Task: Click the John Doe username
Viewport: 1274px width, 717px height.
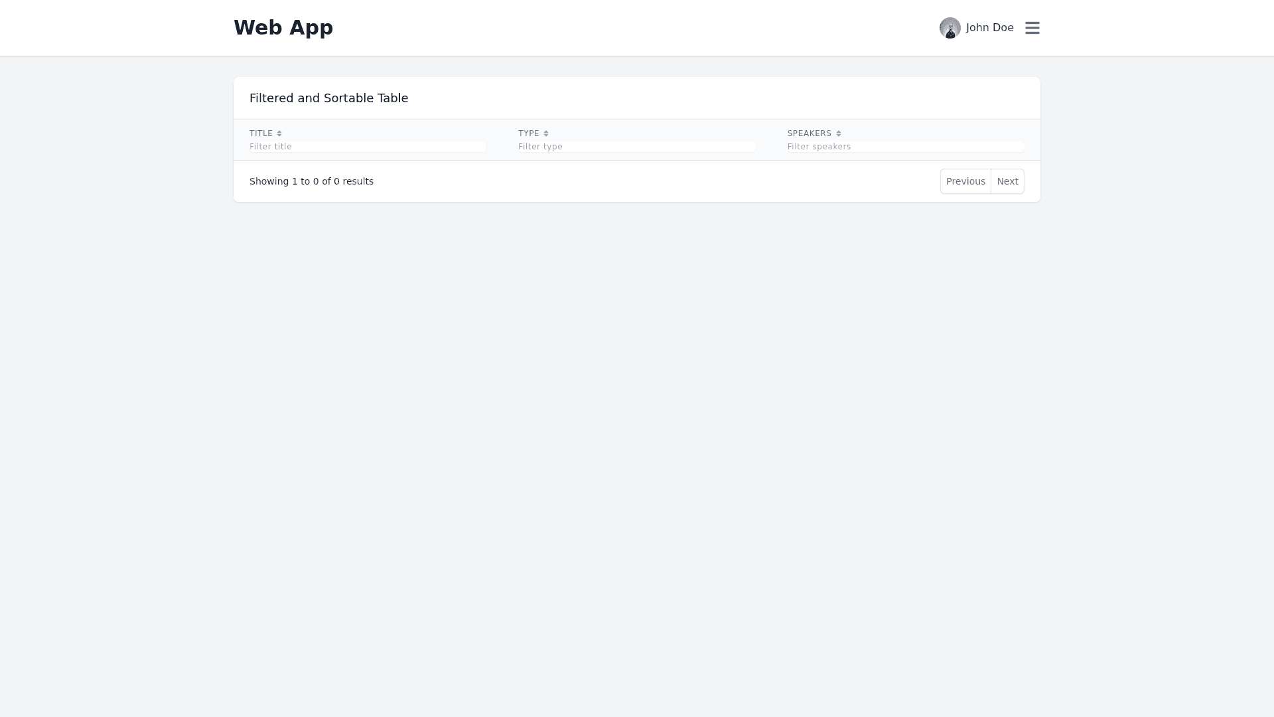Action: tap(989, 28)
